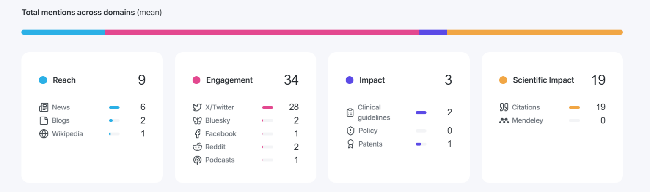Click the Scientific Impact heading

[543, 80]
